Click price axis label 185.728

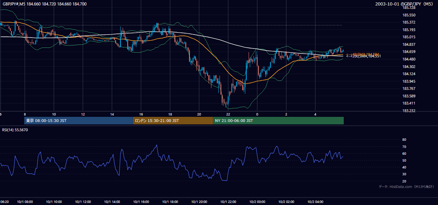click(x=409, y=8)
